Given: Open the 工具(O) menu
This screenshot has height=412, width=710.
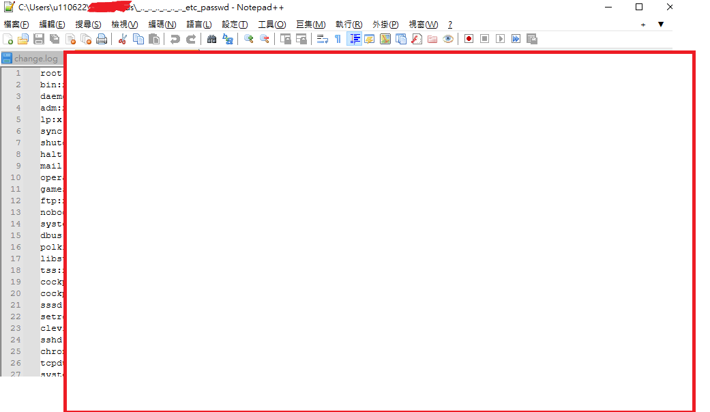Looking at the screenshot, I should click(272, 25).
